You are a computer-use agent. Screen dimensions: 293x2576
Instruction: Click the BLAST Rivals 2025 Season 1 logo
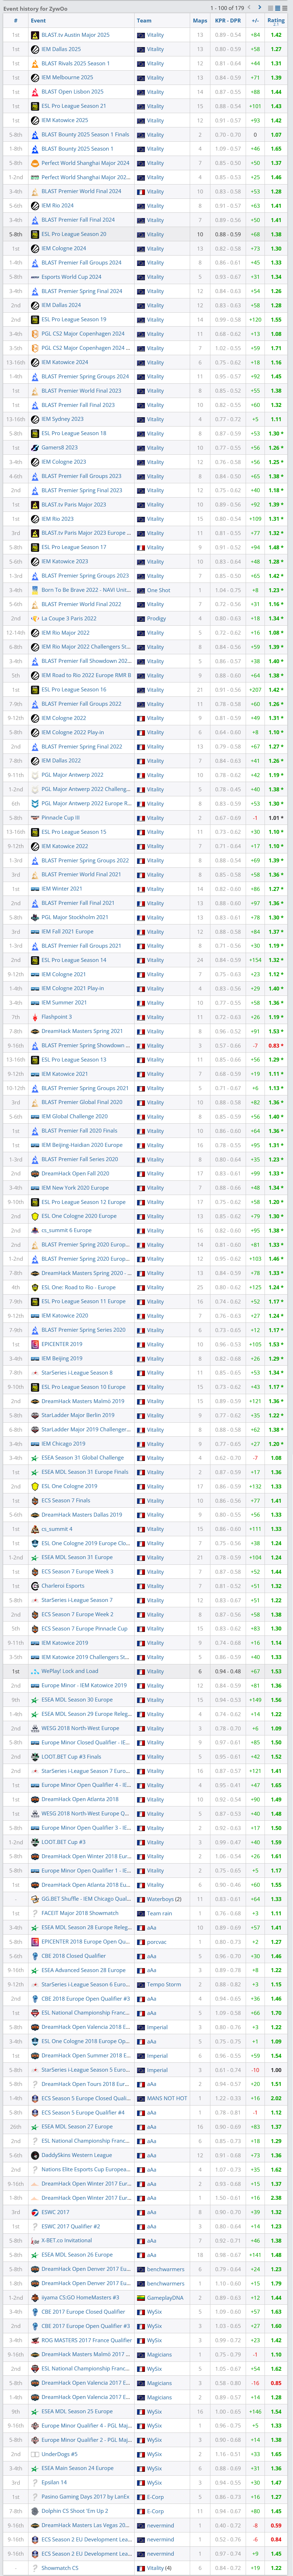35,63
